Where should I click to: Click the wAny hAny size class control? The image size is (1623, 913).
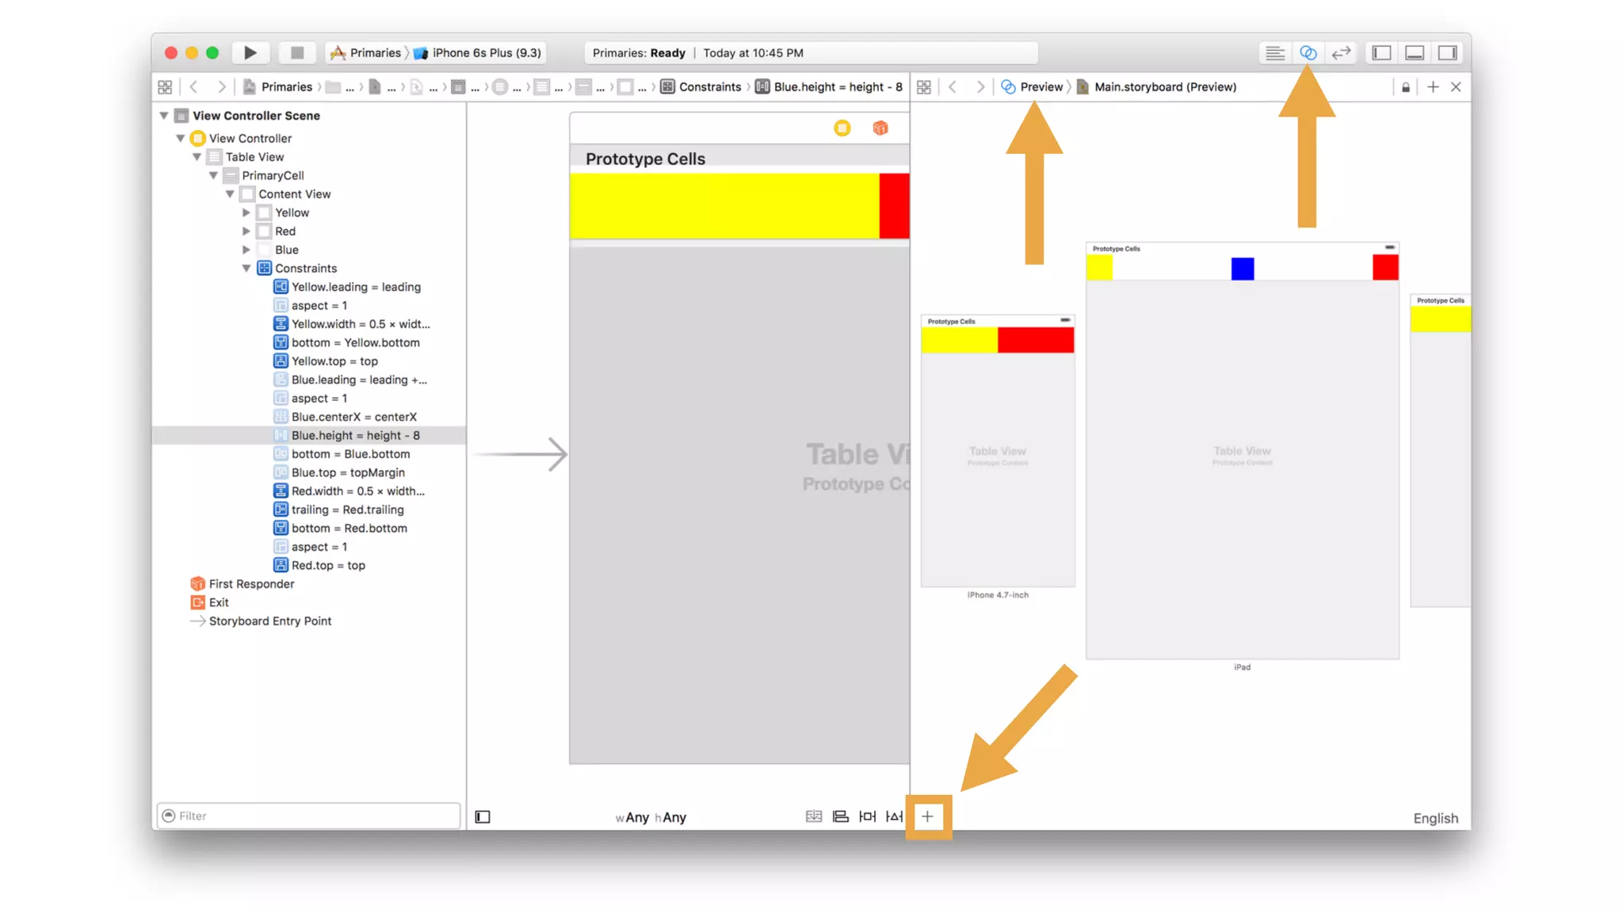[651, 817]
